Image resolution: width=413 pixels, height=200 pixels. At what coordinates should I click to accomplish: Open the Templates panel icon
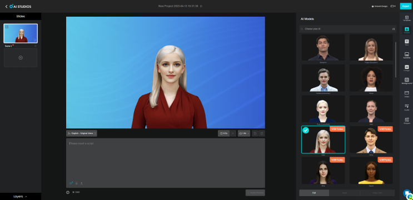[407, 18]
